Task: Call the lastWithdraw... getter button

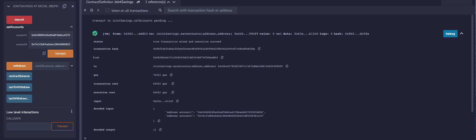Action: [19, 99]
